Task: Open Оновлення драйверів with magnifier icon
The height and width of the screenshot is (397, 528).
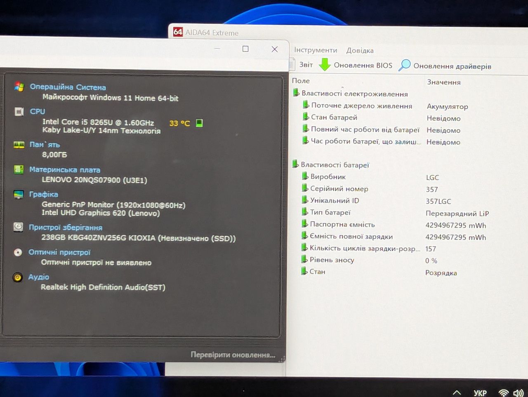Action: (x=445, y=66)
